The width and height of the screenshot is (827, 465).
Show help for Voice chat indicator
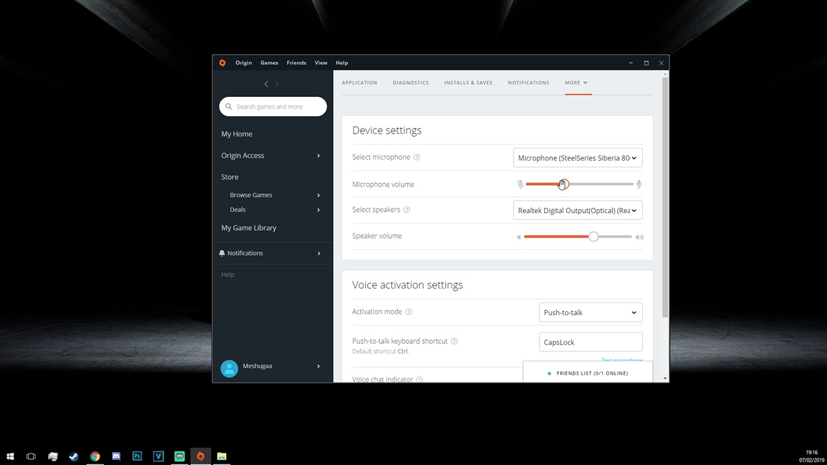[x=419, y=380]
